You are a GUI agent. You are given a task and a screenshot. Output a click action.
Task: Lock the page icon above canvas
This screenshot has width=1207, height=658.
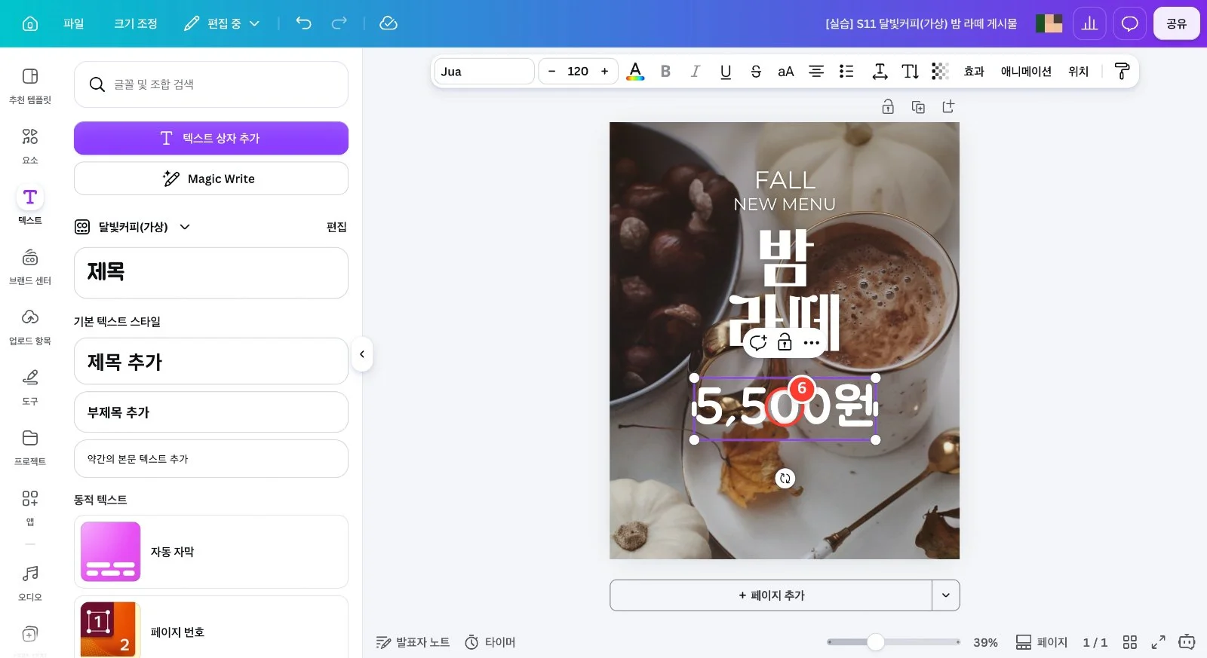888,107
